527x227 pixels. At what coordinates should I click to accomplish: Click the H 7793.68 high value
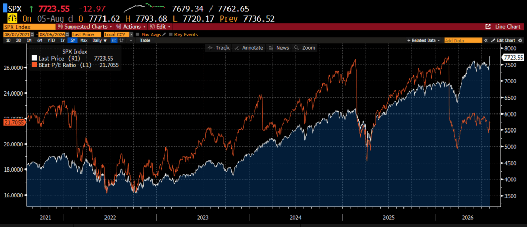pos(146,18)
